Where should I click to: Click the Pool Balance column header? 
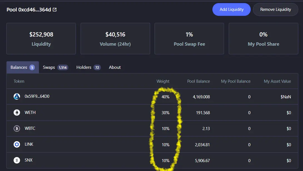pyautogui.click(x=198, y=81)
